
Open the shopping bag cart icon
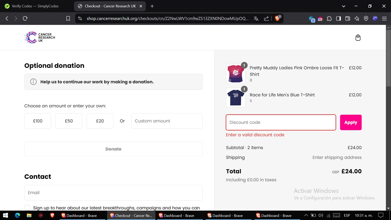point(358,38)
